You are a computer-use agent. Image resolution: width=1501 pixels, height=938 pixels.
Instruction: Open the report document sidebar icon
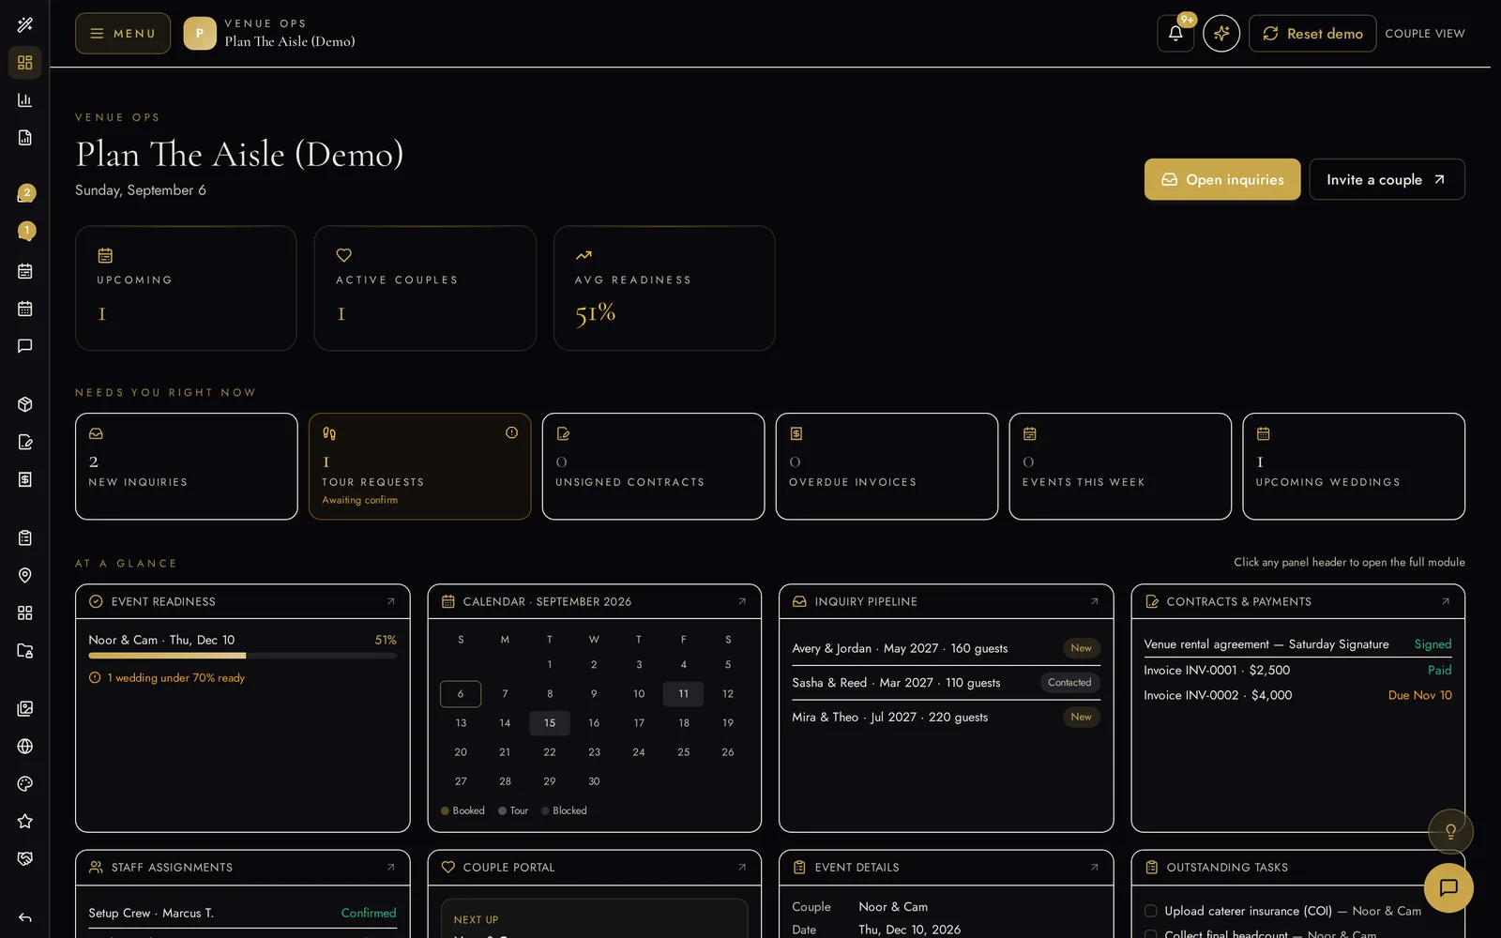point(25,138)
